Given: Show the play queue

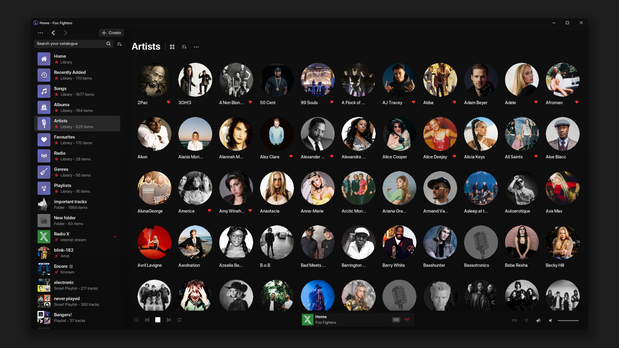Looking at the screenshot, I should point(526,320).
